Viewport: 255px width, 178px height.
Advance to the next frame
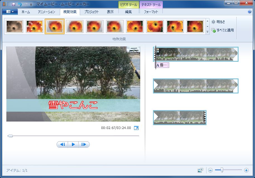pos(84,144)
